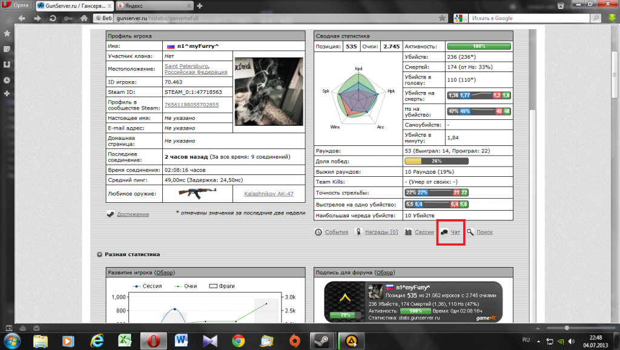Screen dimensions: 620x350
Task: Click the player avatar image
Action: 268,91
